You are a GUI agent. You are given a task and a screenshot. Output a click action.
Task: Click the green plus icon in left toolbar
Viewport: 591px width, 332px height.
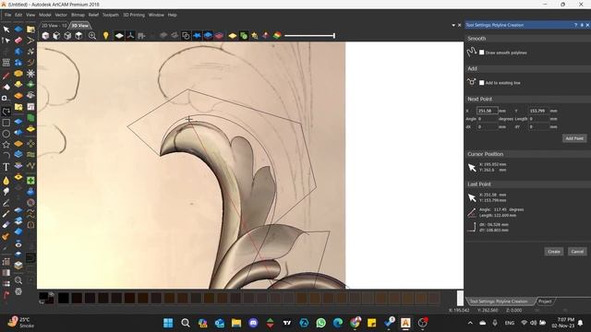pyautogui.click(x=30, y=181)
